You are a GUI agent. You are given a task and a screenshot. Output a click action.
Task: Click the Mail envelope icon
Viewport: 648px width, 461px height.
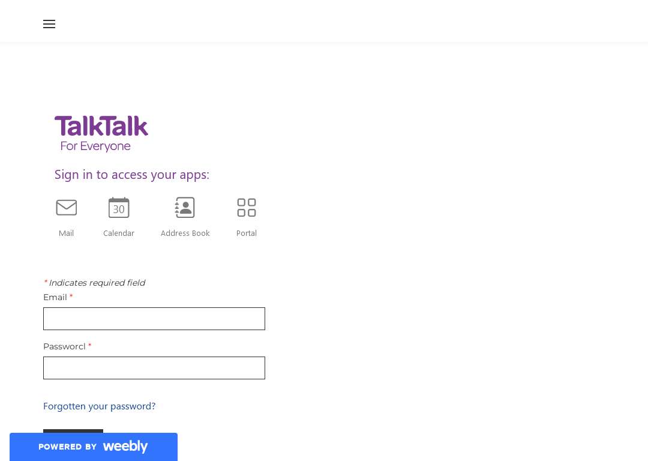67,208
